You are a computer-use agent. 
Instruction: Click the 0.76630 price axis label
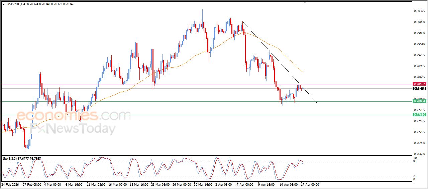pyautogui.click(x=419, y=154)
